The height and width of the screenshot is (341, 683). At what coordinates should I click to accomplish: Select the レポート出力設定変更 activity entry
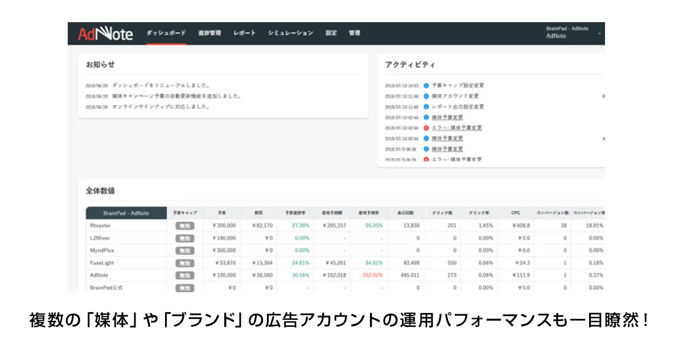[458, 106]
